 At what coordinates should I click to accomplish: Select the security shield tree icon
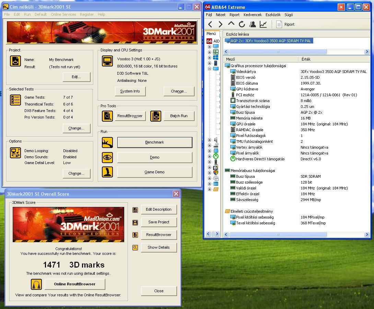coord(215,173)
